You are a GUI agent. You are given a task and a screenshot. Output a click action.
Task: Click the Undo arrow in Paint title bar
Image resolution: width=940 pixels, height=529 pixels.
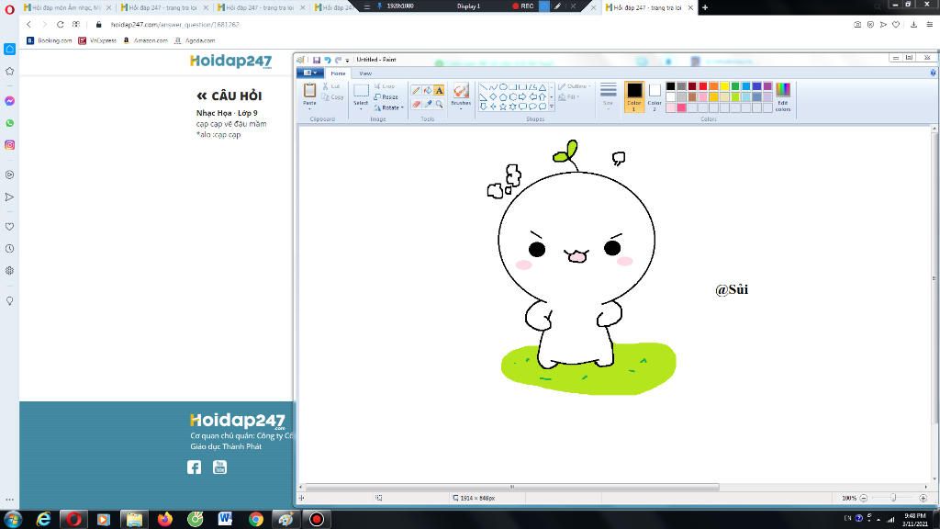tap(328, 60)
